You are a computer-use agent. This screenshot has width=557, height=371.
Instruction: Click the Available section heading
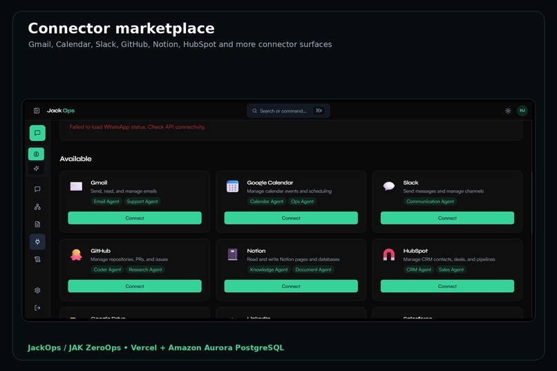point(75,159)
